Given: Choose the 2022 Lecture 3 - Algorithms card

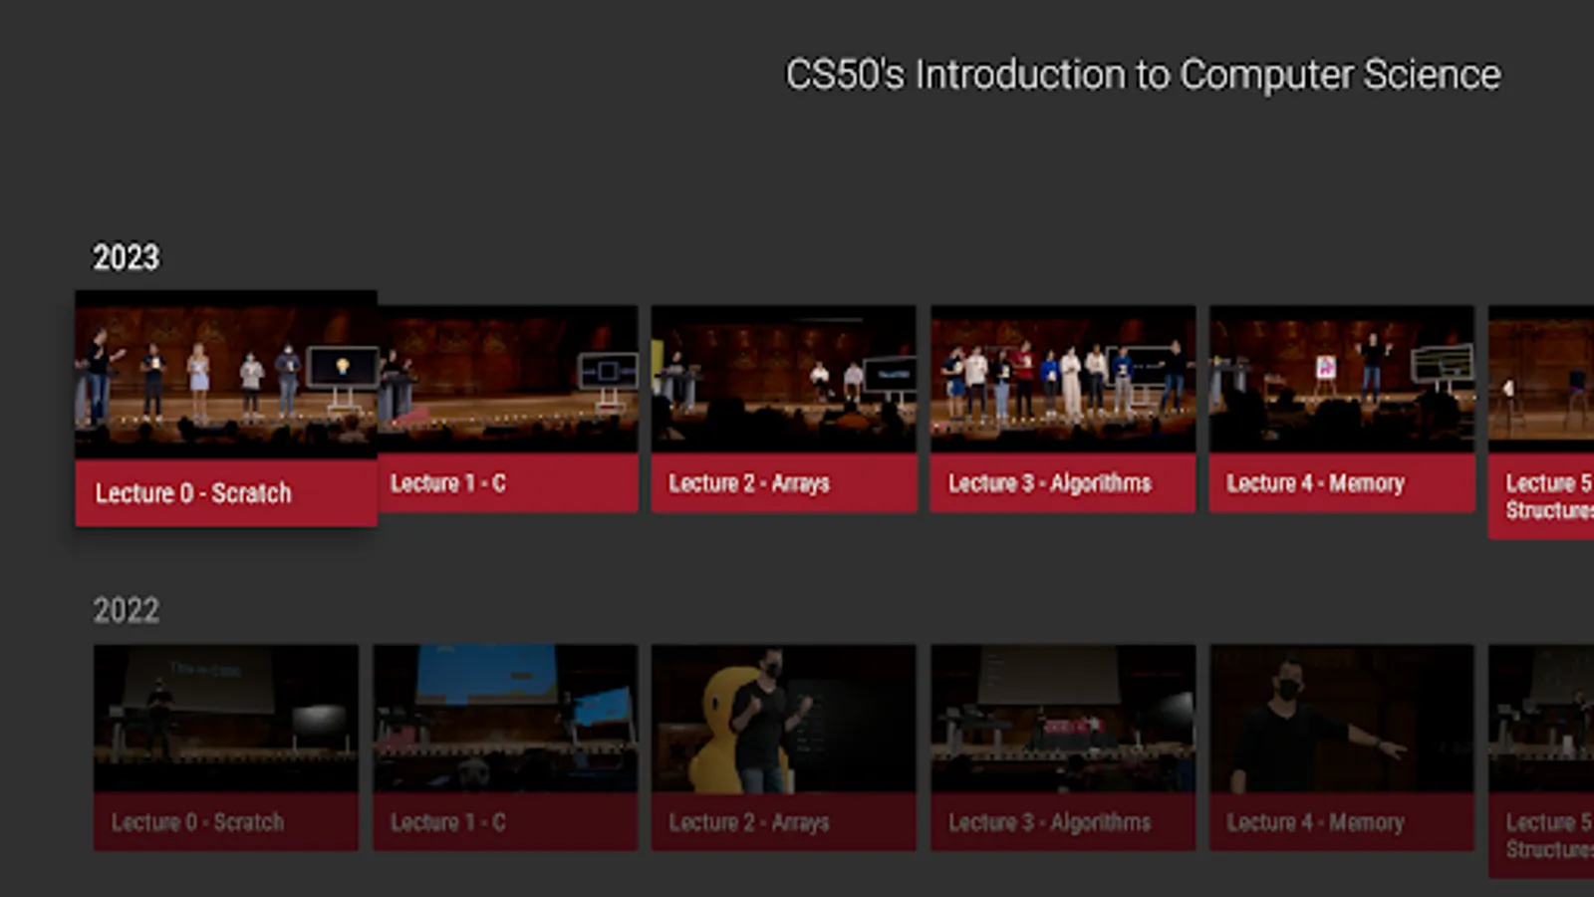Looking at the screenshot, I should 1063,747.
